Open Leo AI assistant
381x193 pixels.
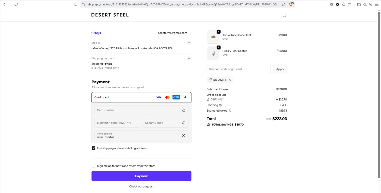365,4
